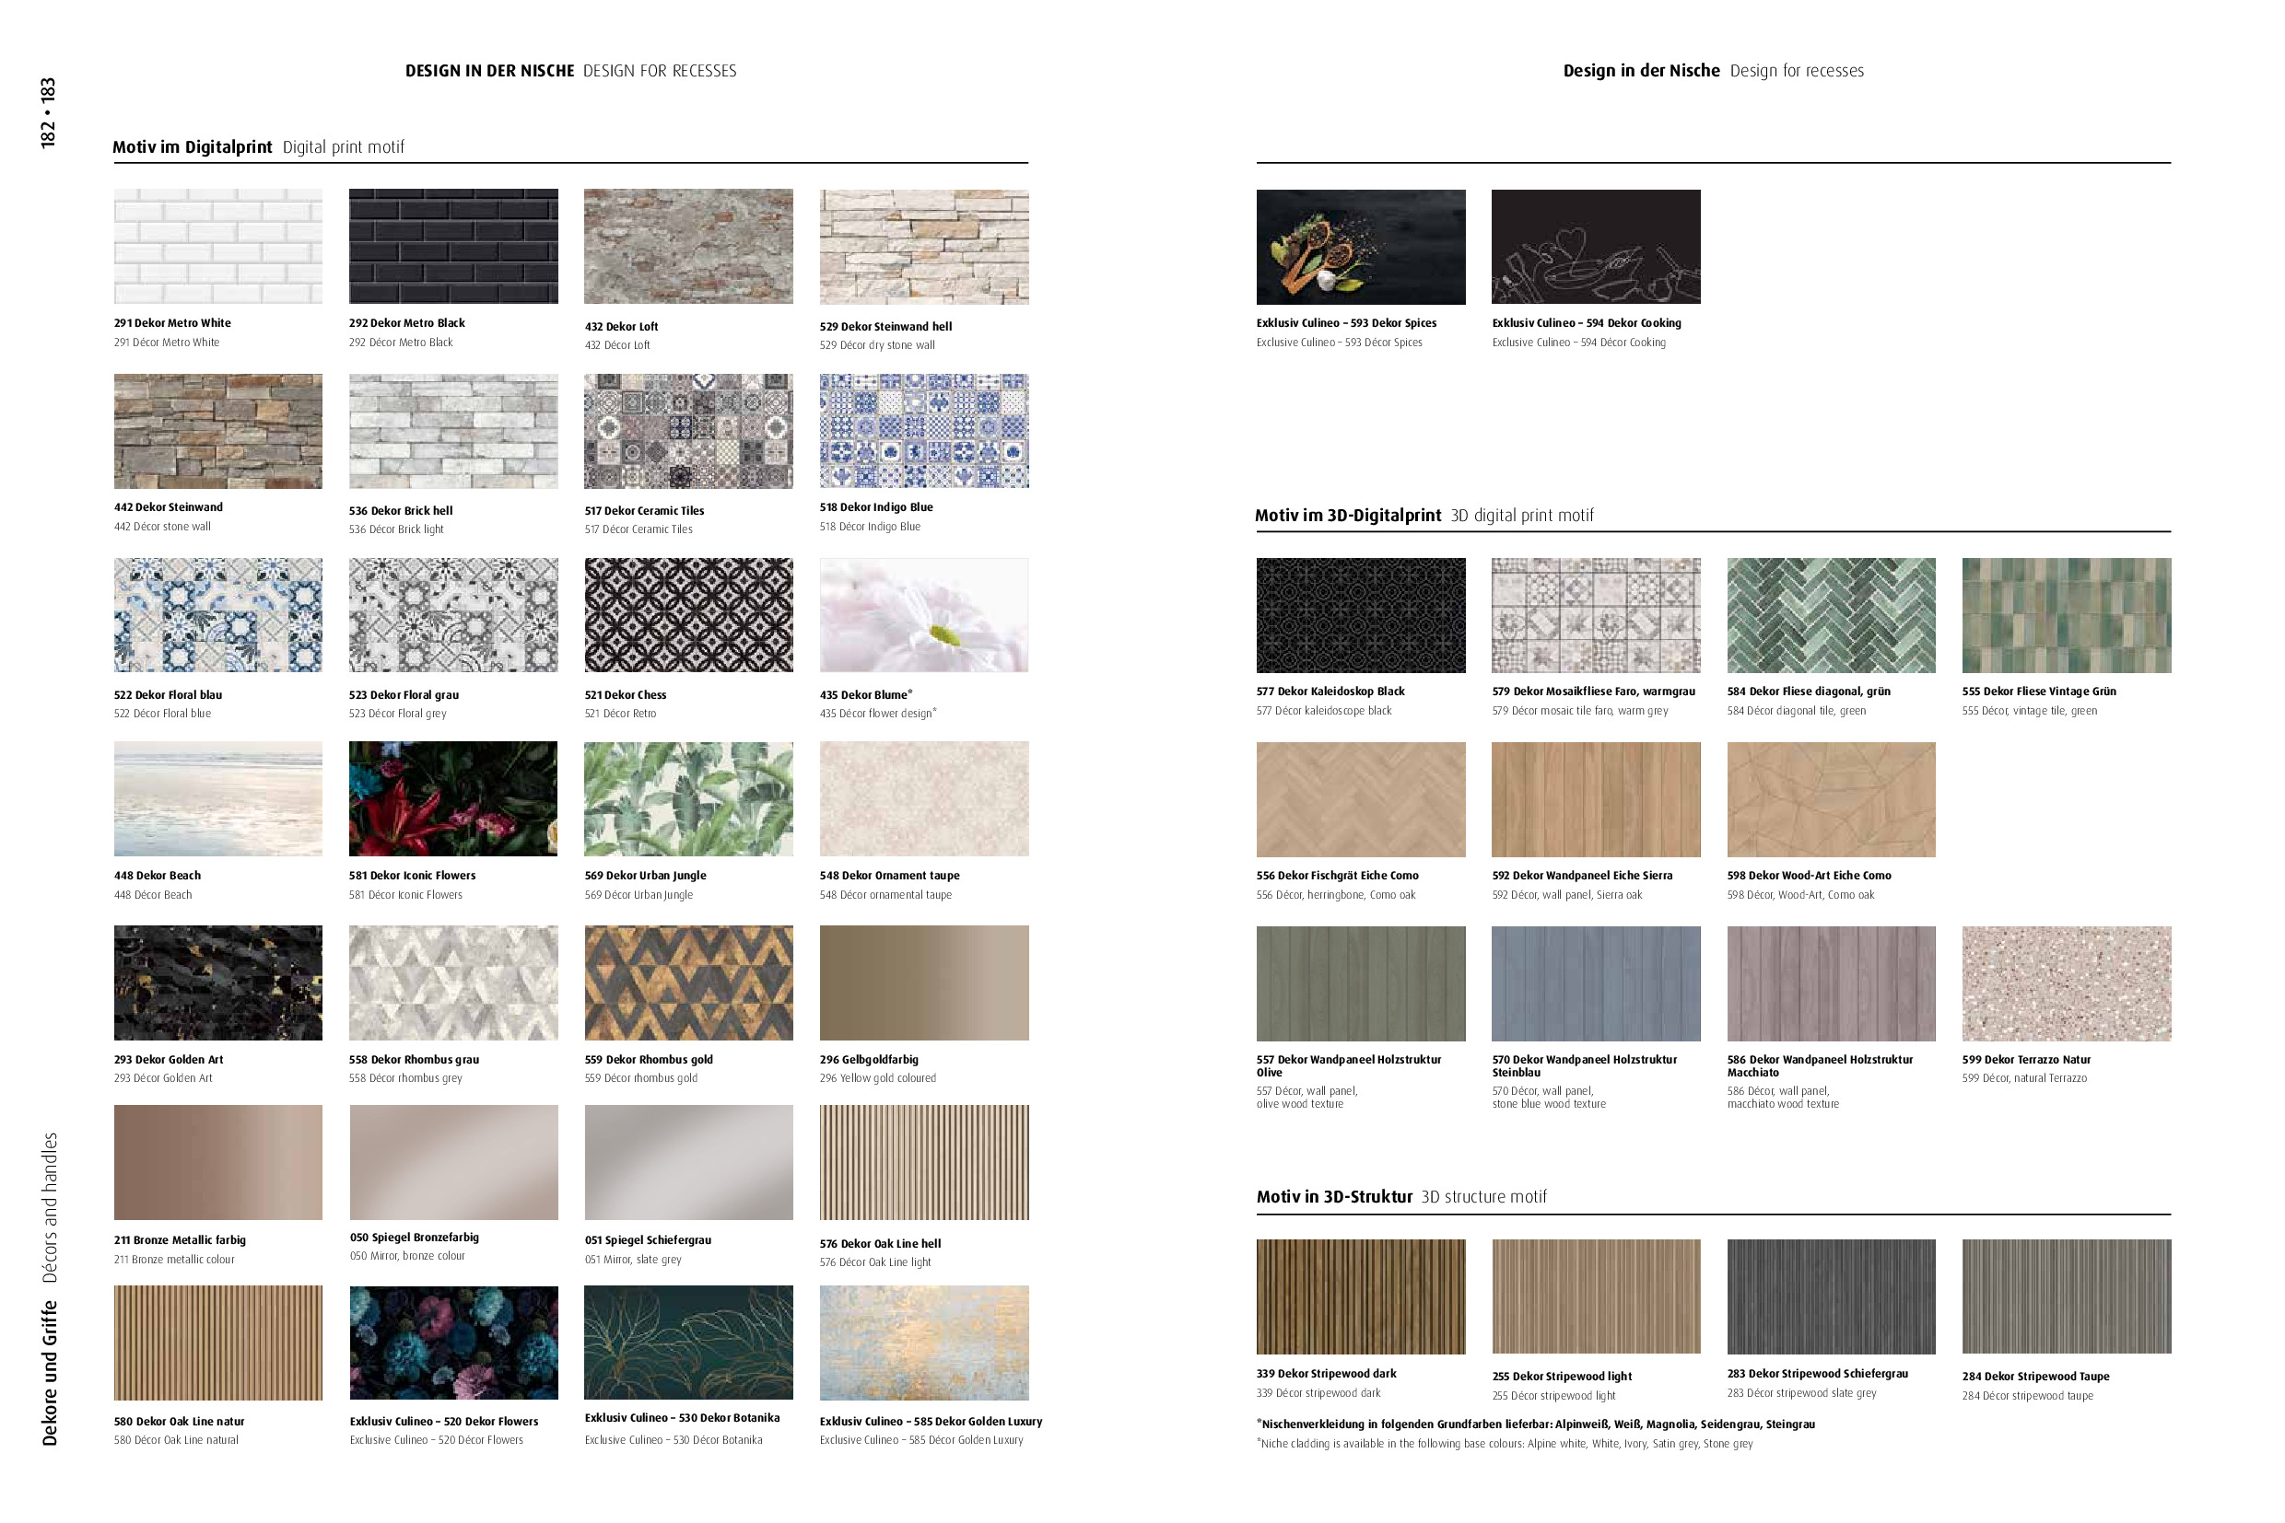Click the 594 Dekor Cooking chalk drawing image
Screen dimensions: 2285x1523
1595,247
